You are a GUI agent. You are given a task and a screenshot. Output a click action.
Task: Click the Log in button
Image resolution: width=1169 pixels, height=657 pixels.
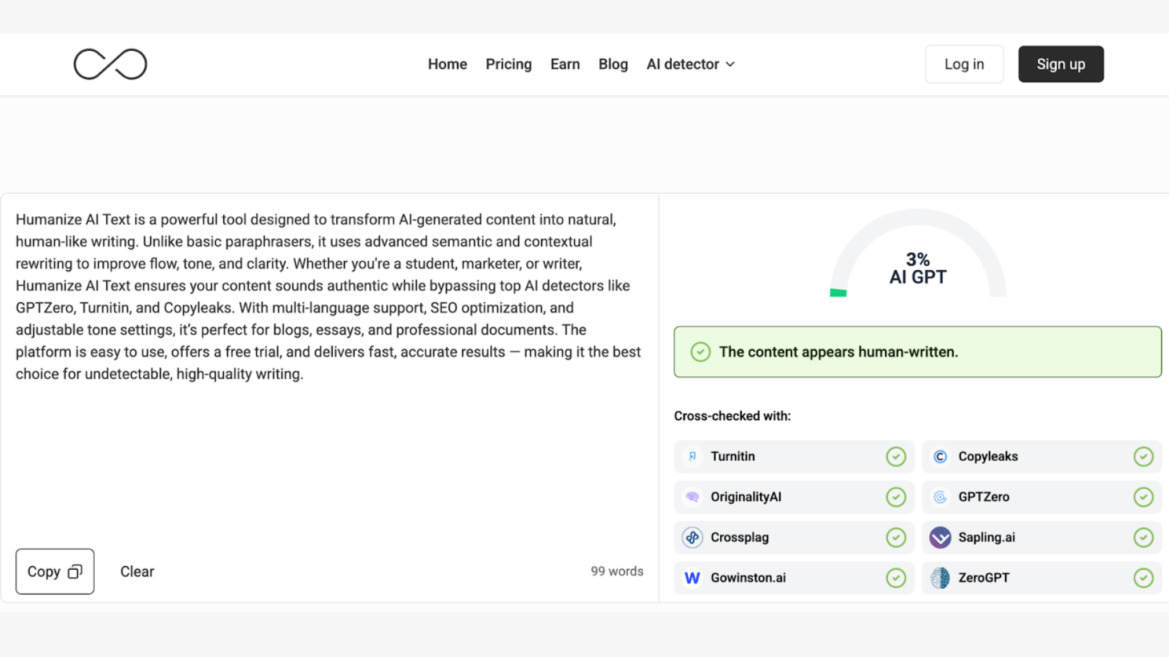964,64
